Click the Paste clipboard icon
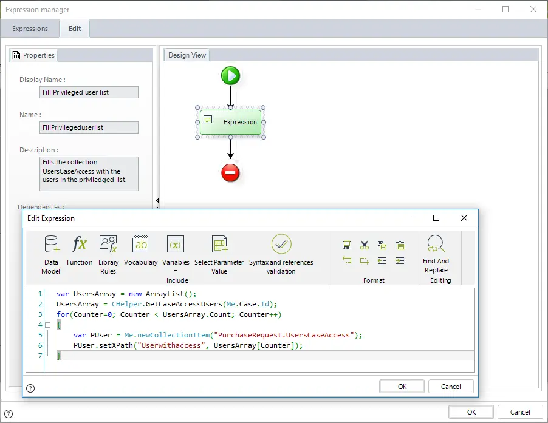Image resolution: width=548 pixels, height=423 pixels. tap(400, 245)
